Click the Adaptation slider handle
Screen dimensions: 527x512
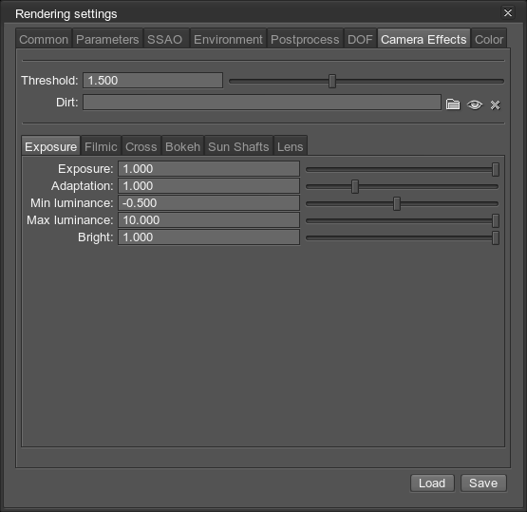pyautogui.click(x=355, y=186)
